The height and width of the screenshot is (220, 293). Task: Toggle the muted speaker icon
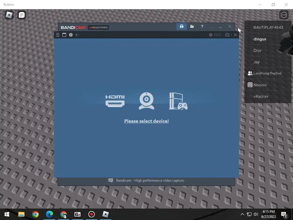[77, 35]
